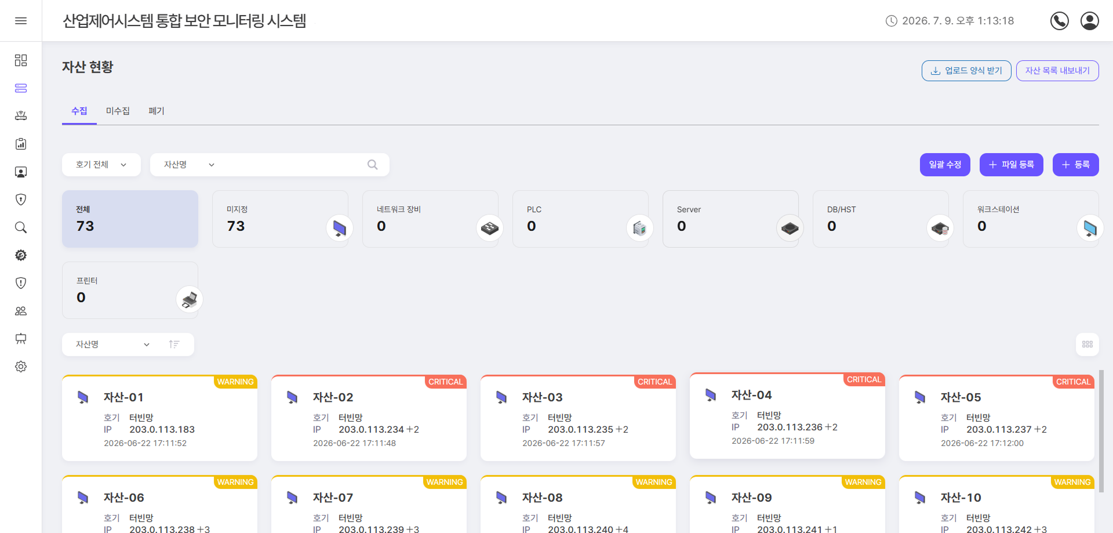Click the vertical scrollbar on the right
This screenshot has height=533, width=1113.
point(1101,431)
